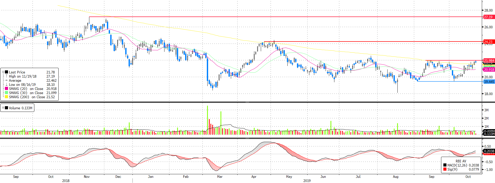Click the magenta SMAVG (20) swatch
This screenshot has width=495, height=183.
(x=6, y=89)
